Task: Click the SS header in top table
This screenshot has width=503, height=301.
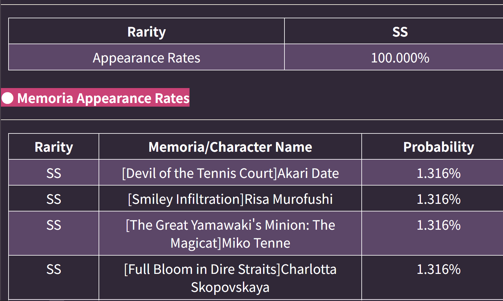Action: 400,32
